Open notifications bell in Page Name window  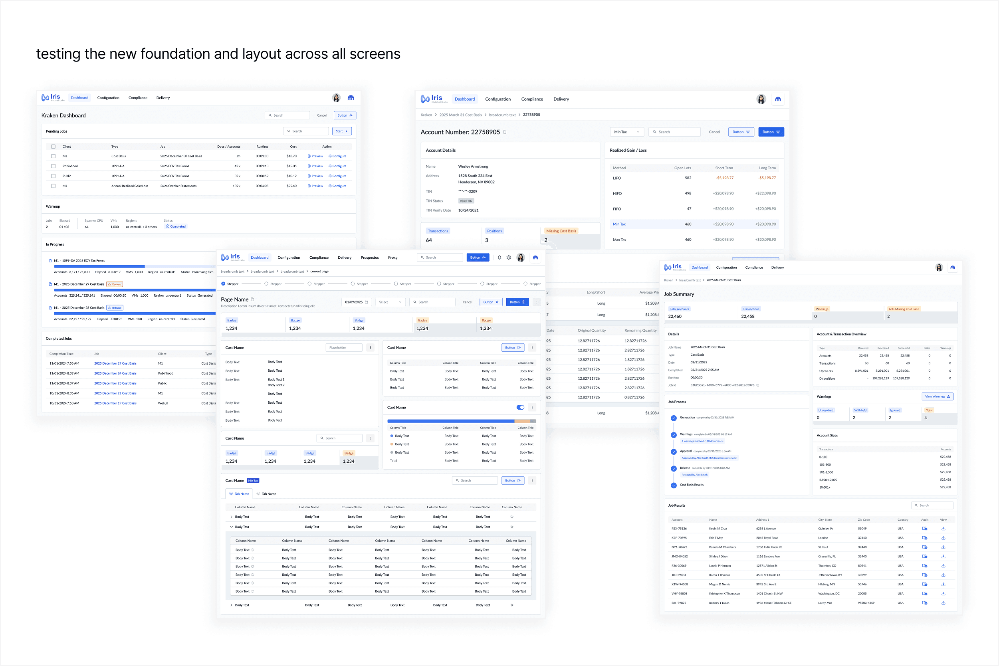point(499,258)
